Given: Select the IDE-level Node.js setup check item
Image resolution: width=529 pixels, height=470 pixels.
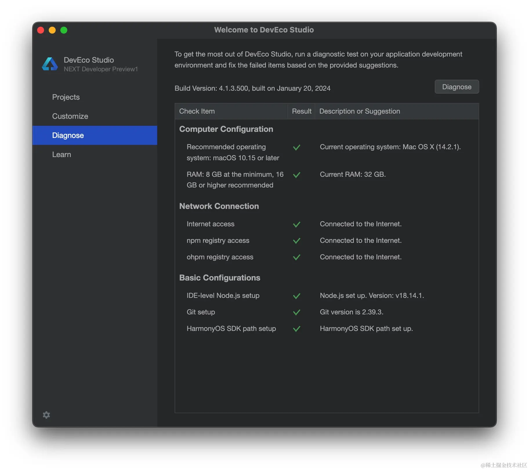Looking at the screenshot, I should coord(223,296).
